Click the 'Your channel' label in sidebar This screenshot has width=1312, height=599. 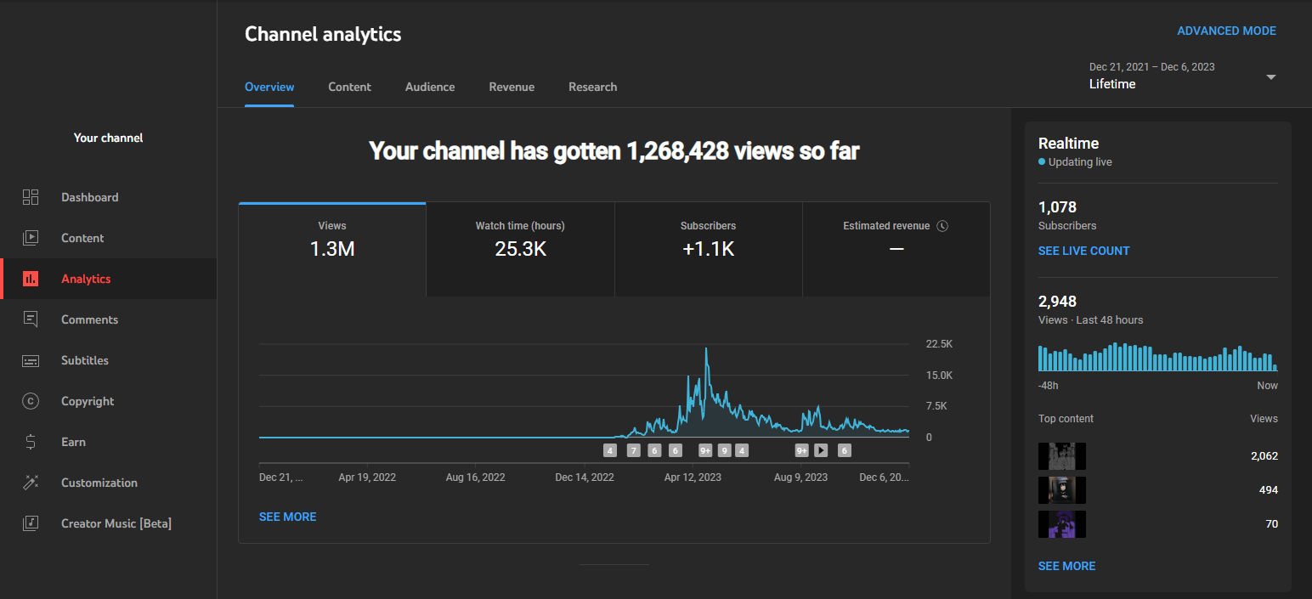108,138
